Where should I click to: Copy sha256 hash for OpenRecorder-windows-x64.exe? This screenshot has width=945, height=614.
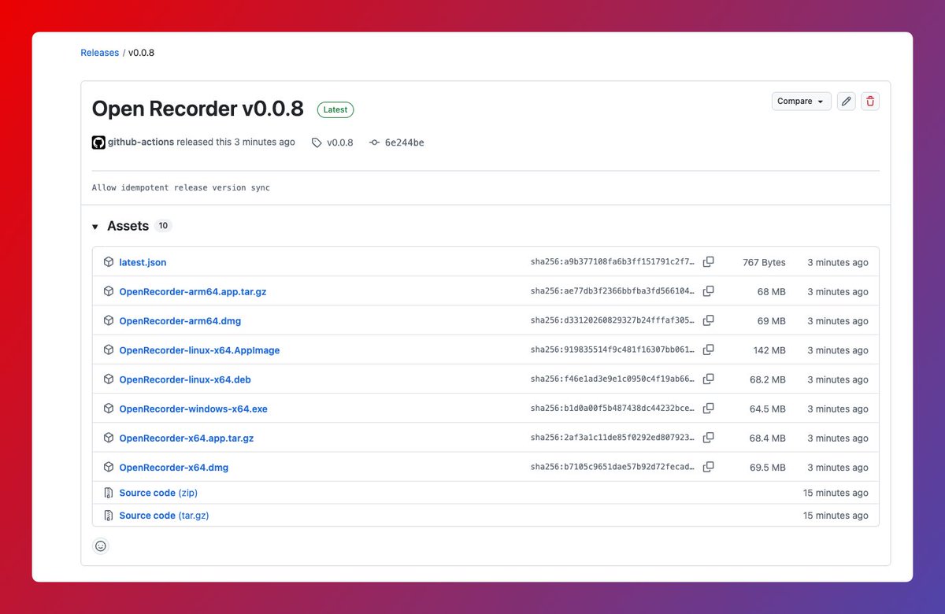[x=708, y=409]
